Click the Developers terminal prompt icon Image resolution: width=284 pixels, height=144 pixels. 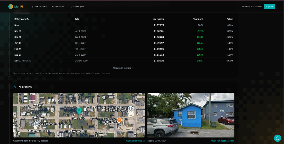pos(71,7)
